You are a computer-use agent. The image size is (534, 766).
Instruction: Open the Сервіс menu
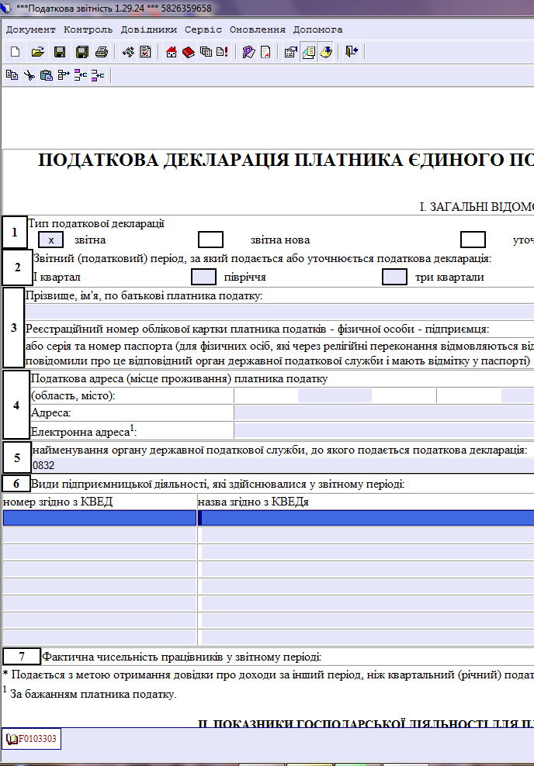(203, 29)
